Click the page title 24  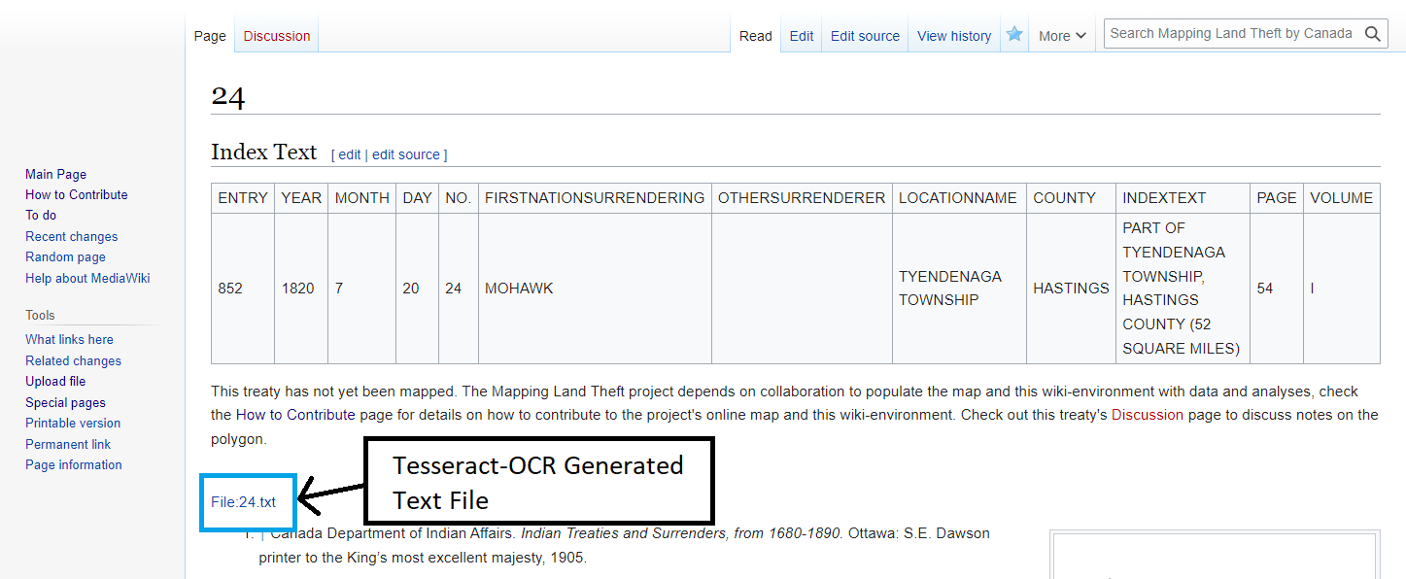(x=228, y=96)
